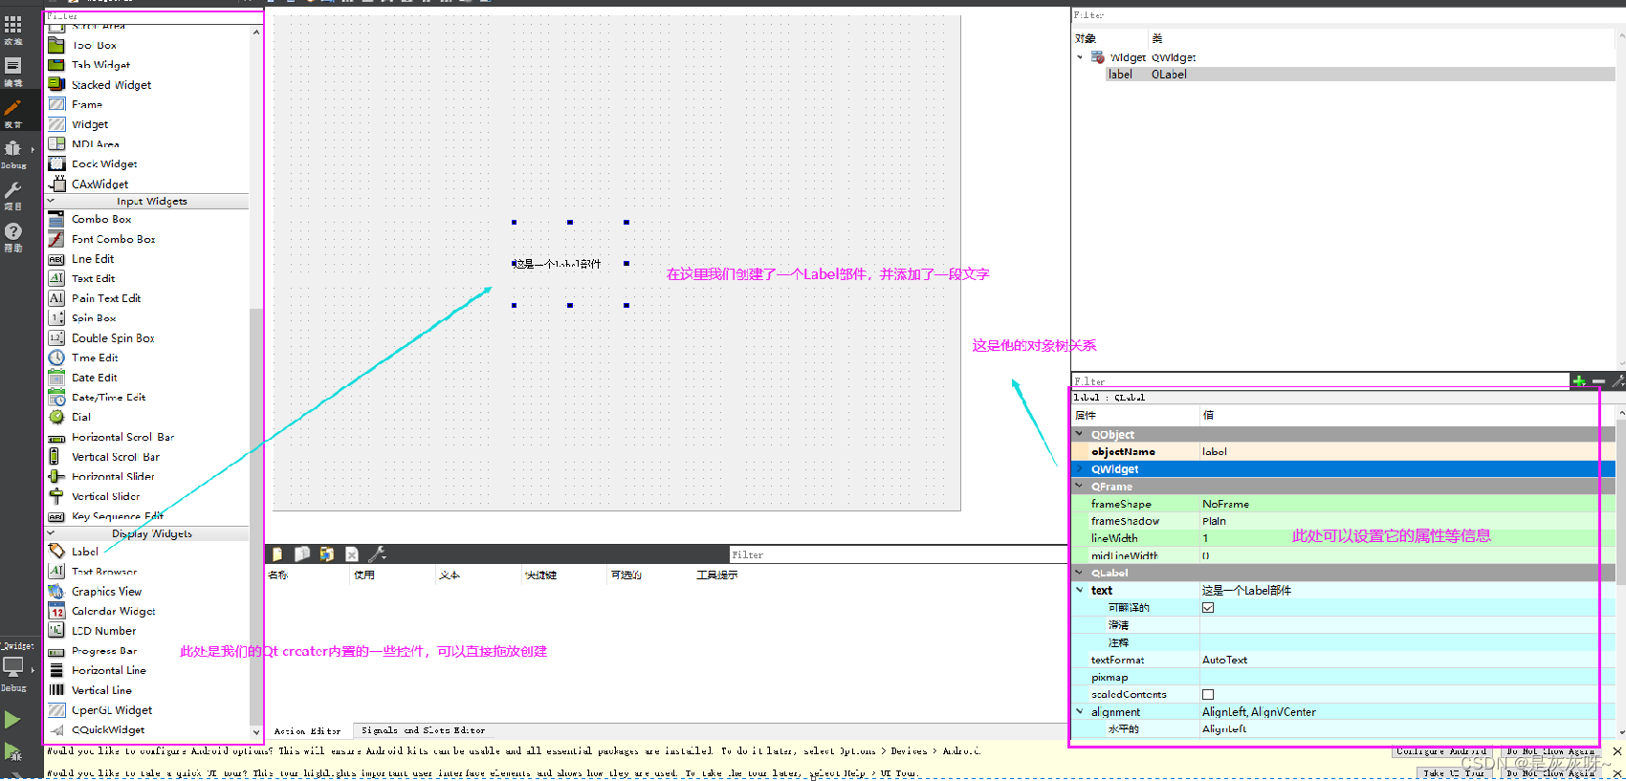Select the Calendar Widget icon in widget box

click(56, 612)
